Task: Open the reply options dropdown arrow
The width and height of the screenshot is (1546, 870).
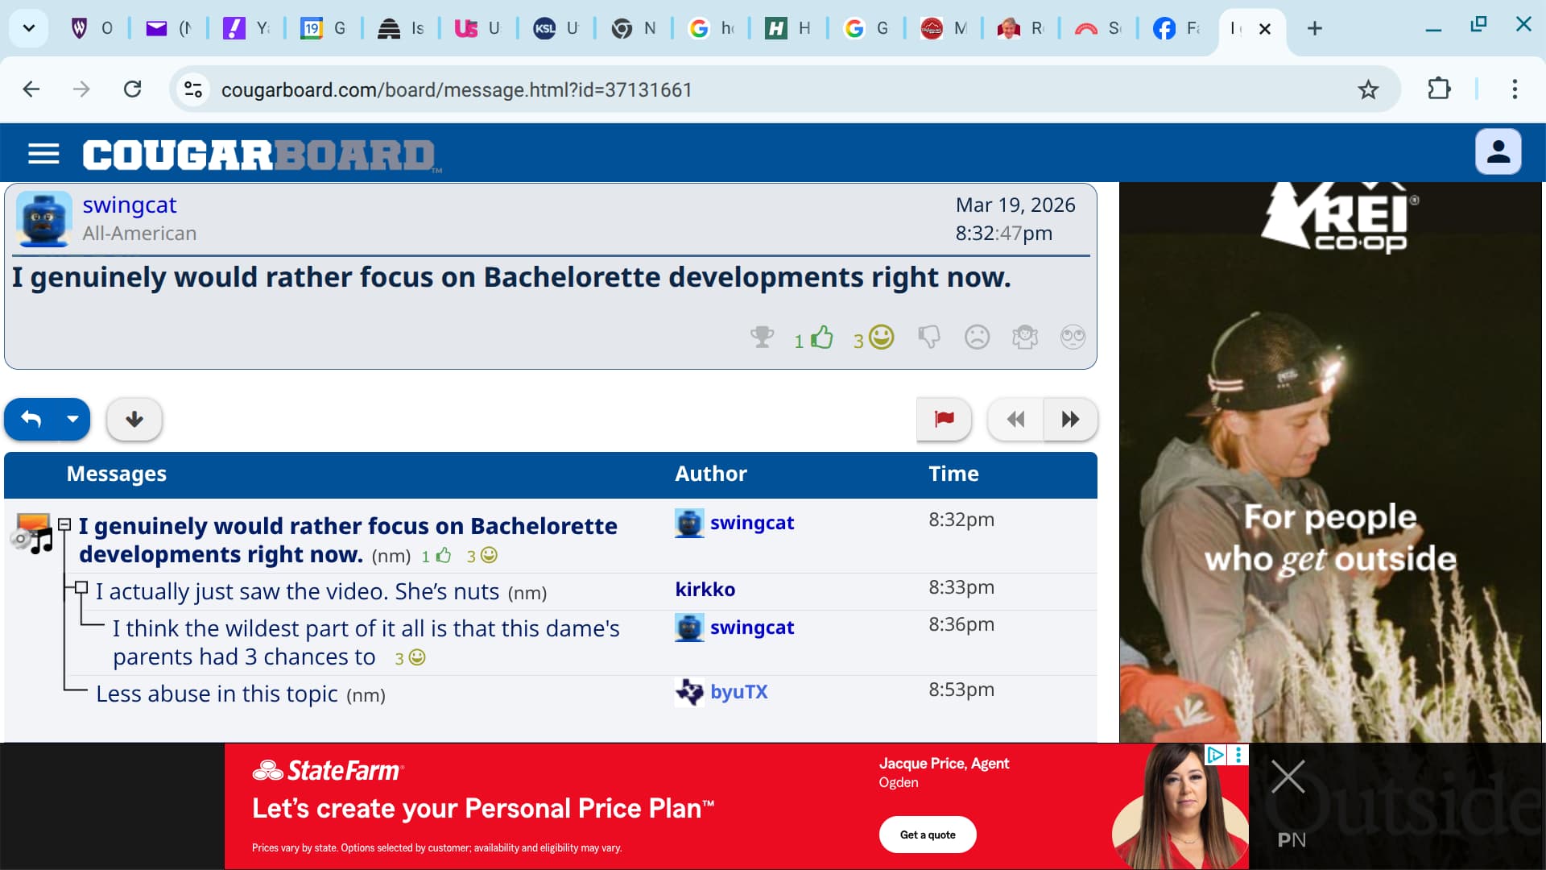Action: tap(72, 419)
